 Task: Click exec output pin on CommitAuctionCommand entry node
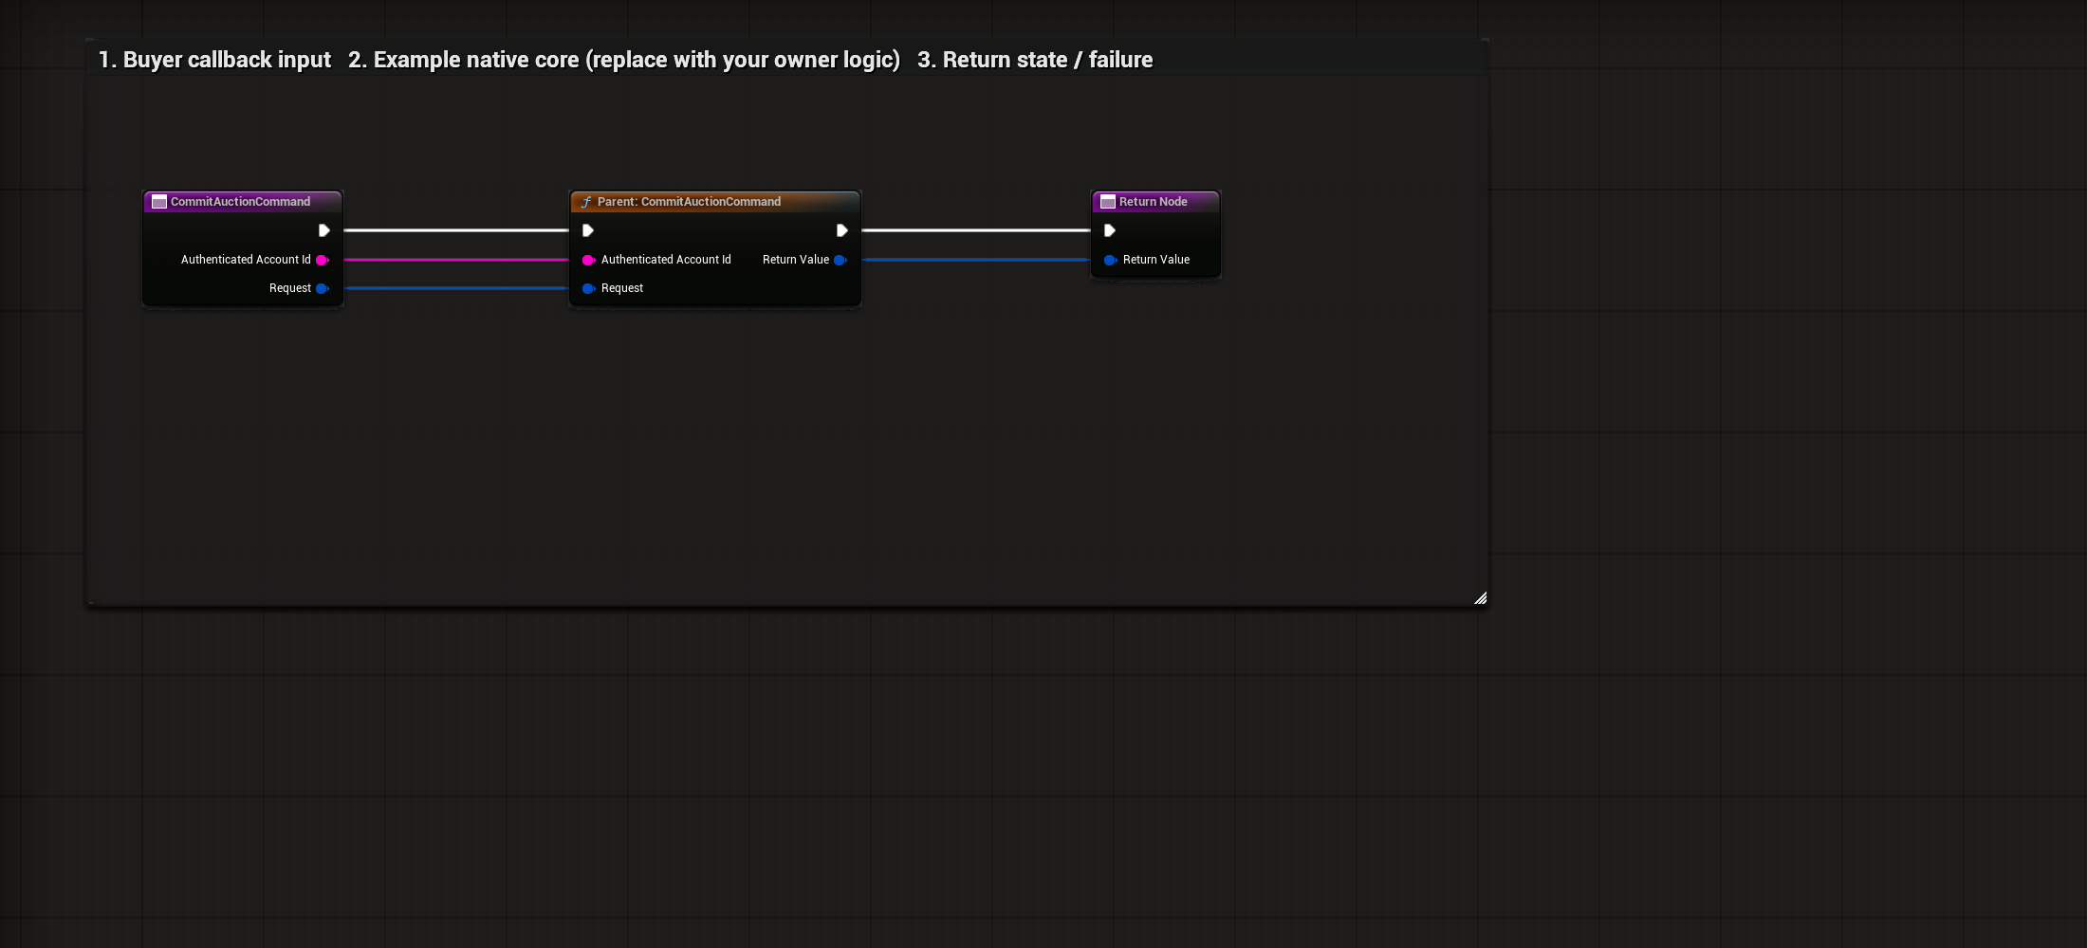click(x=323, y=230)
